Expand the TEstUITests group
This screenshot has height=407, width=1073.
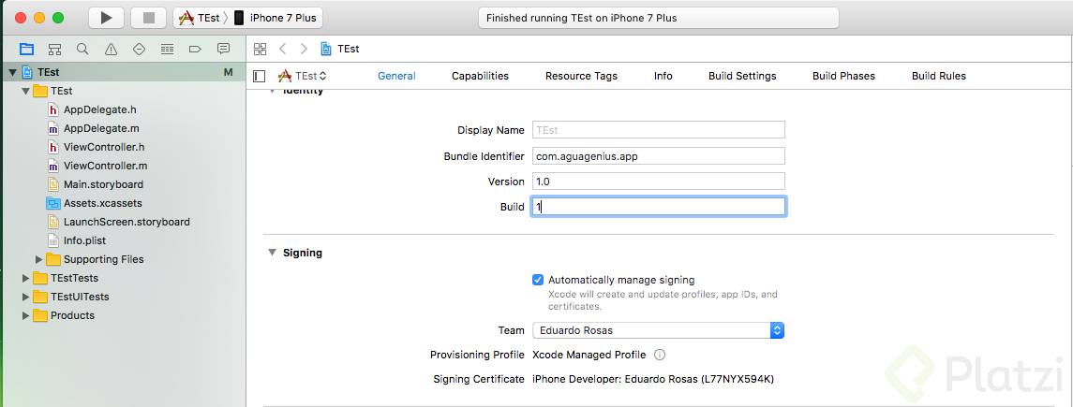coord(26,297)
